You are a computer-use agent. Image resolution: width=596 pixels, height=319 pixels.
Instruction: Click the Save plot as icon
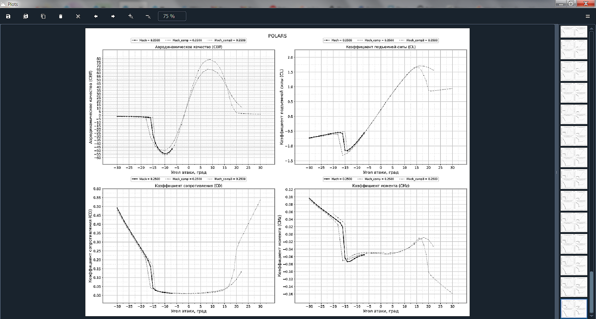tap(8, 16)
